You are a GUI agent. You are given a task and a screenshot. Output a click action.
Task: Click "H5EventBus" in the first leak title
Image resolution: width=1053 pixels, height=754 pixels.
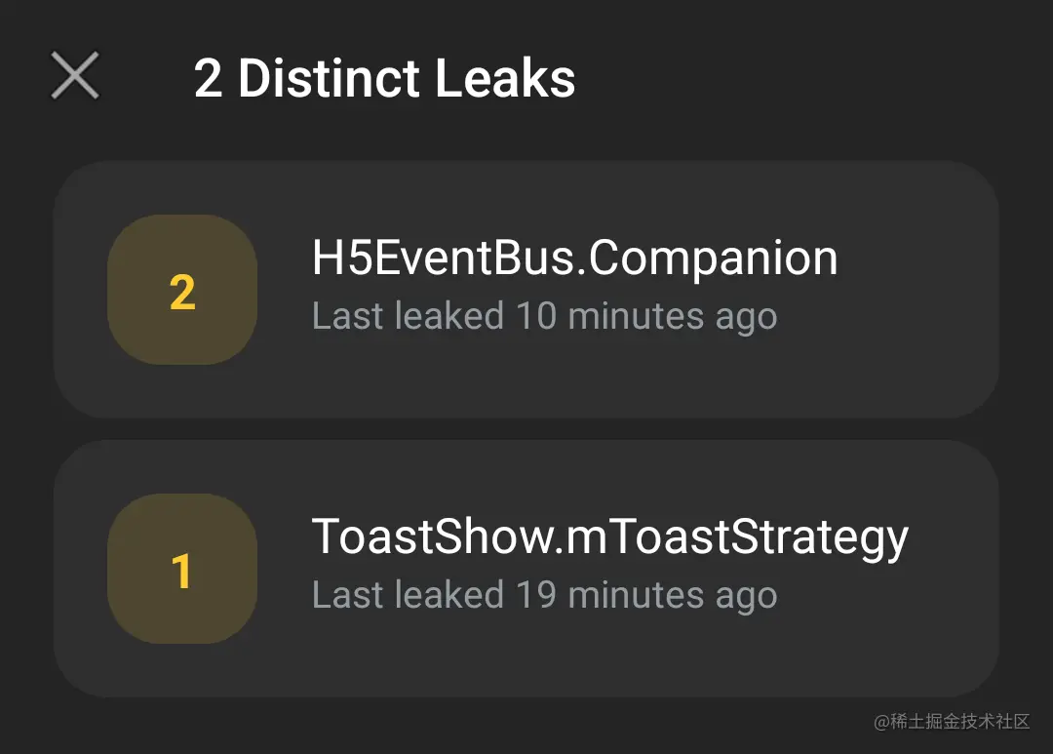445,259
